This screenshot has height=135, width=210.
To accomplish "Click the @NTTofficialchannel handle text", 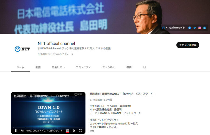I will 49,49.
